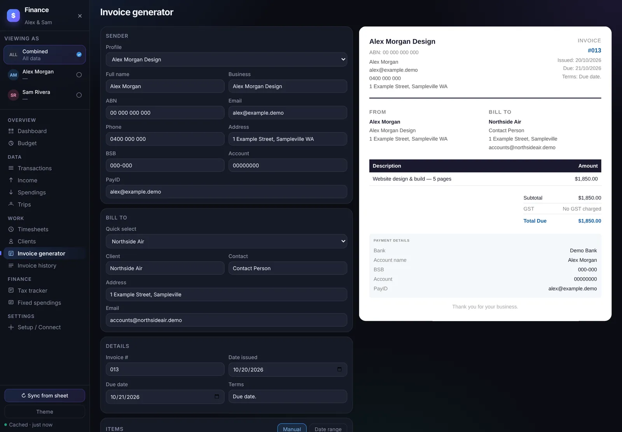
Task: Open the Date issued calendar picker icon
Action: click(339, 369)
